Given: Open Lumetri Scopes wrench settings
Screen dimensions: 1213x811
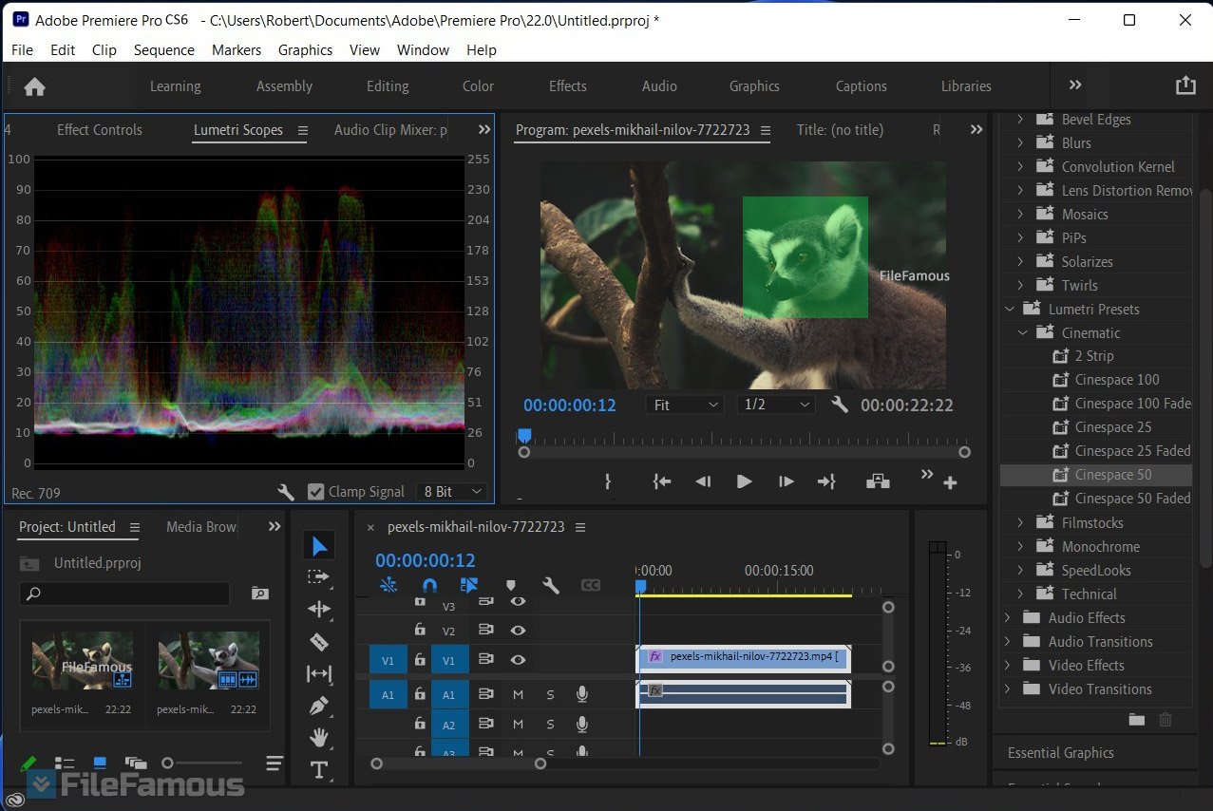Looking at the screenshot, I should 286,492.
